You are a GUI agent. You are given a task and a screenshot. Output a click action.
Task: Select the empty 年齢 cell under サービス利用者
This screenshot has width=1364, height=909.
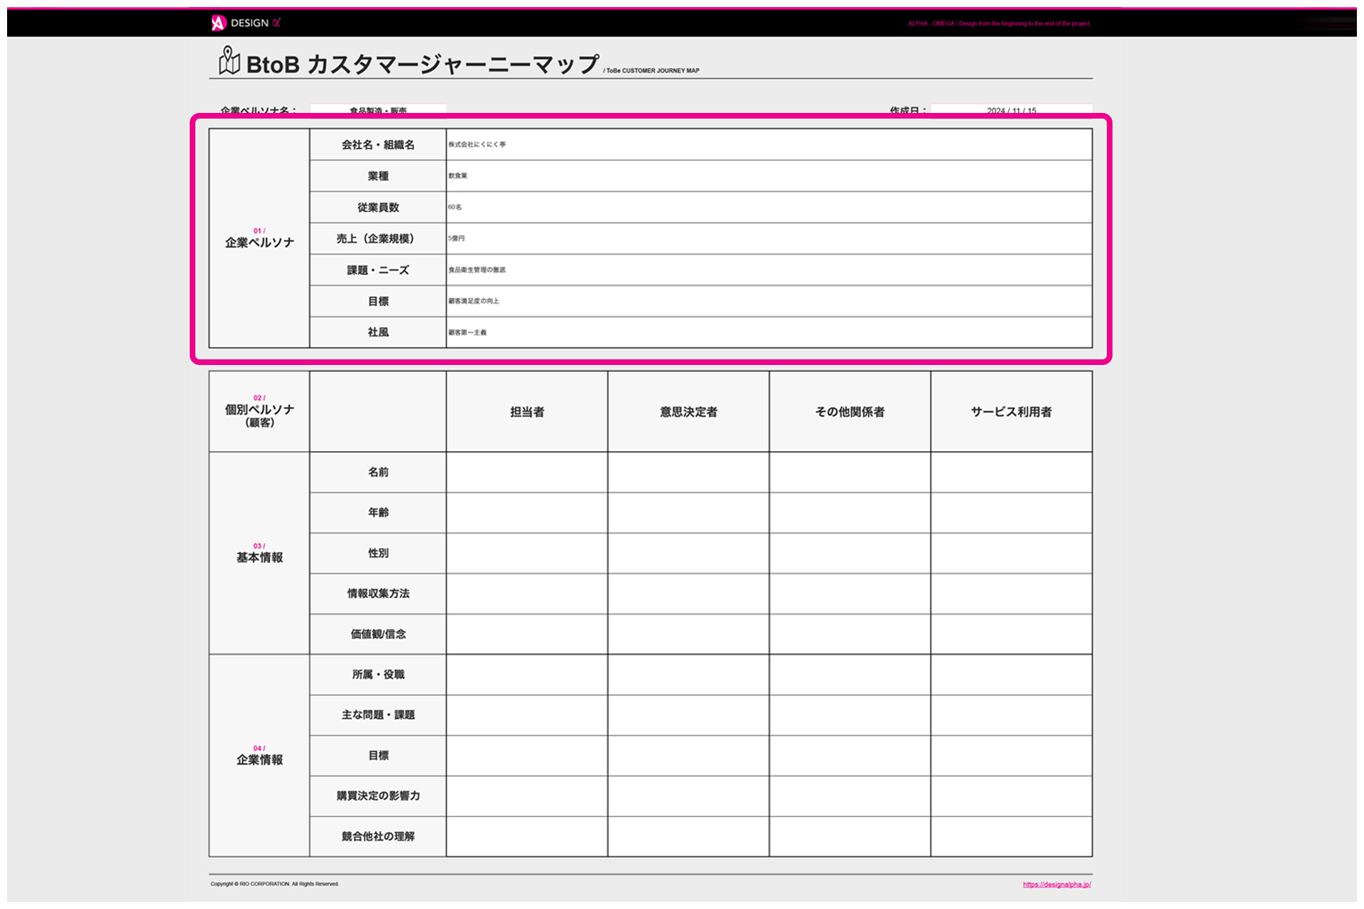[x=1012, y=513]
